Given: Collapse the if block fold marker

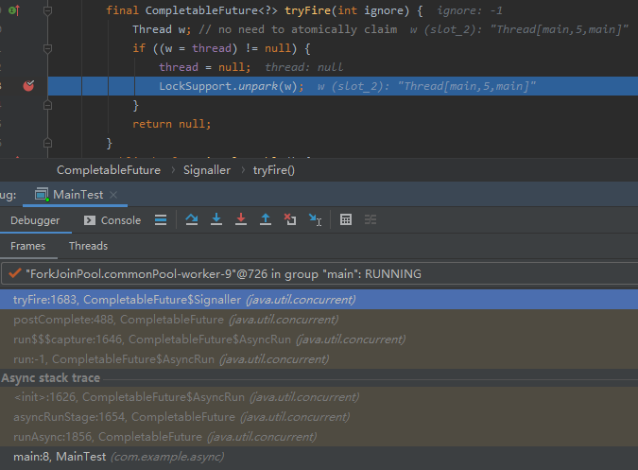Looking at the screenshot, I should (47, 49).
